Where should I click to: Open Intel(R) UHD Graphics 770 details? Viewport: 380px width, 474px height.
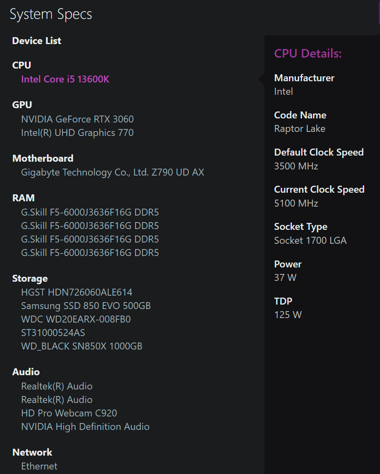click(x=78, y=133)
